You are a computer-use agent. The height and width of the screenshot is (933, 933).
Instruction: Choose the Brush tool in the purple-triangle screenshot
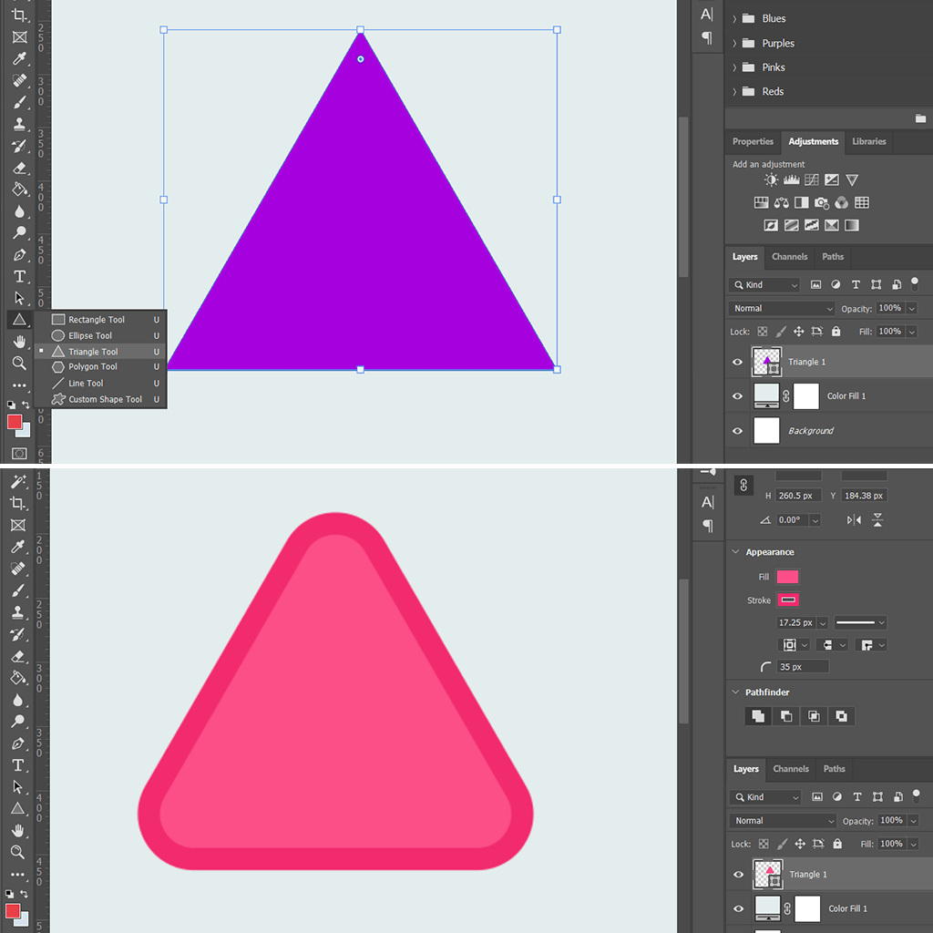tap(19, 102)
